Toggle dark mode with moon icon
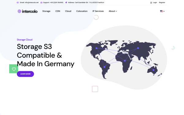Image resolution: width=184 pixels, height=115 pixels. [173, 48]
